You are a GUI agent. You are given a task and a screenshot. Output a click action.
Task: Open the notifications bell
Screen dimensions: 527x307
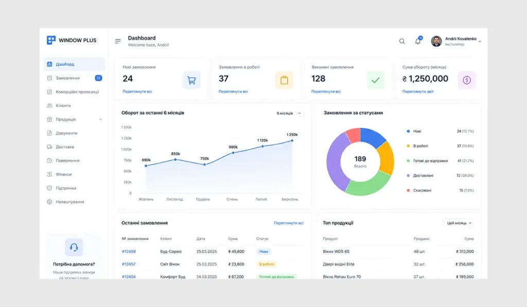coord(418,41)
